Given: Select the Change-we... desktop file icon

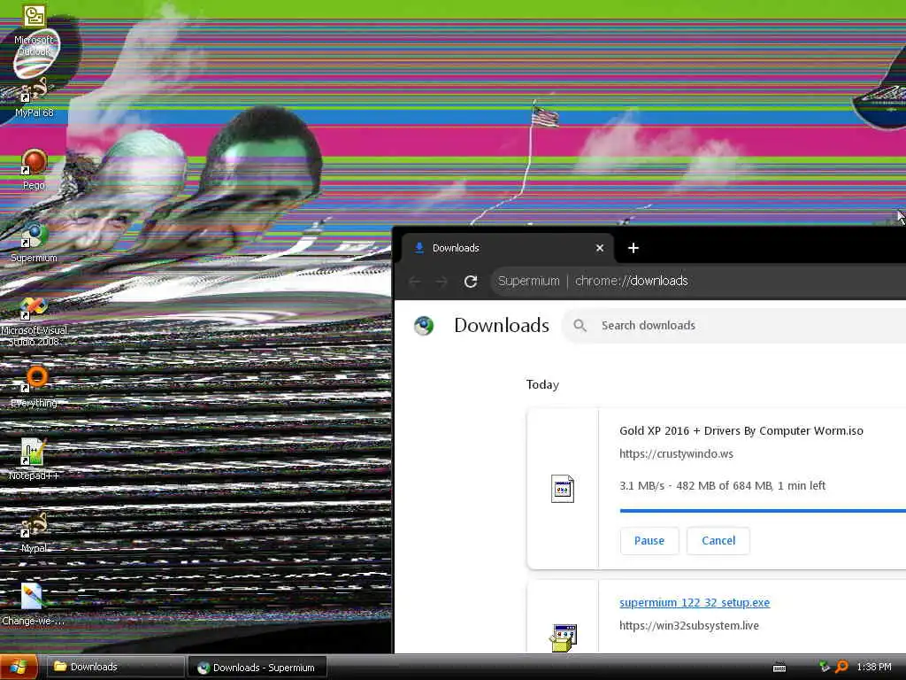Looking at the screenshot, I should click(x=34, y=605).
